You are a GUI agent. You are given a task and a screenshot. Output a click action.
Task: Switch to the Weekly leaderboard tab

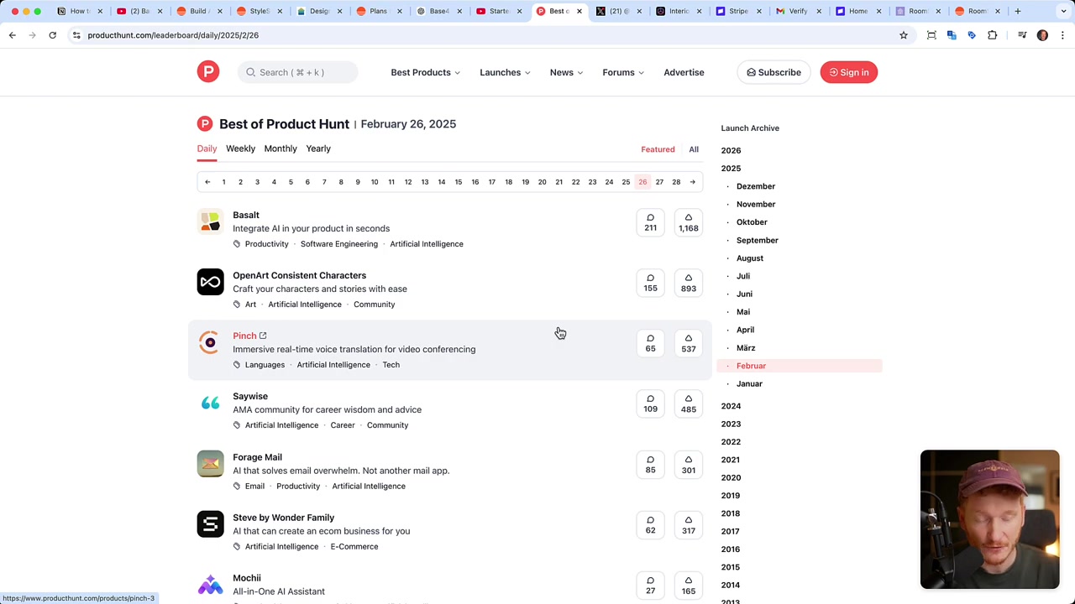coord(240,148)
